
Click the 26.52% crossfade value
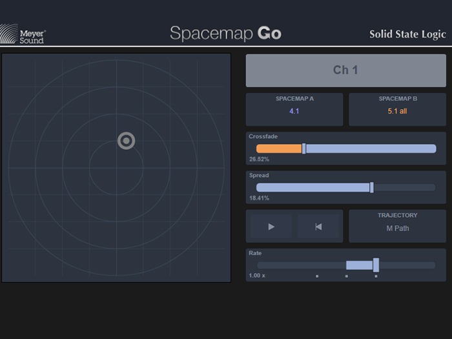click(259, 159)
